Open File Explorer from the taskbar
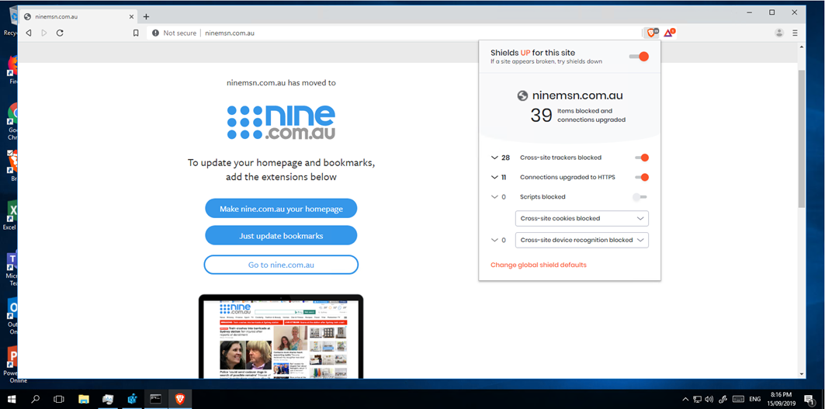 coord(84,399)
